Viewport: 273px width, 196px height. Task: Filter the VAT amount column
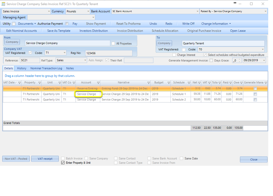coord(209,83)
